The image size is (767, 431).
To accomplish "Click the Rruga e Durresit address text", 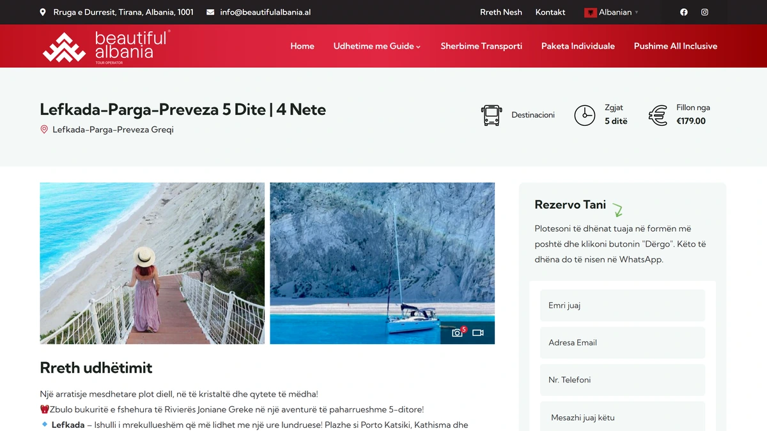I will [123, 12].
